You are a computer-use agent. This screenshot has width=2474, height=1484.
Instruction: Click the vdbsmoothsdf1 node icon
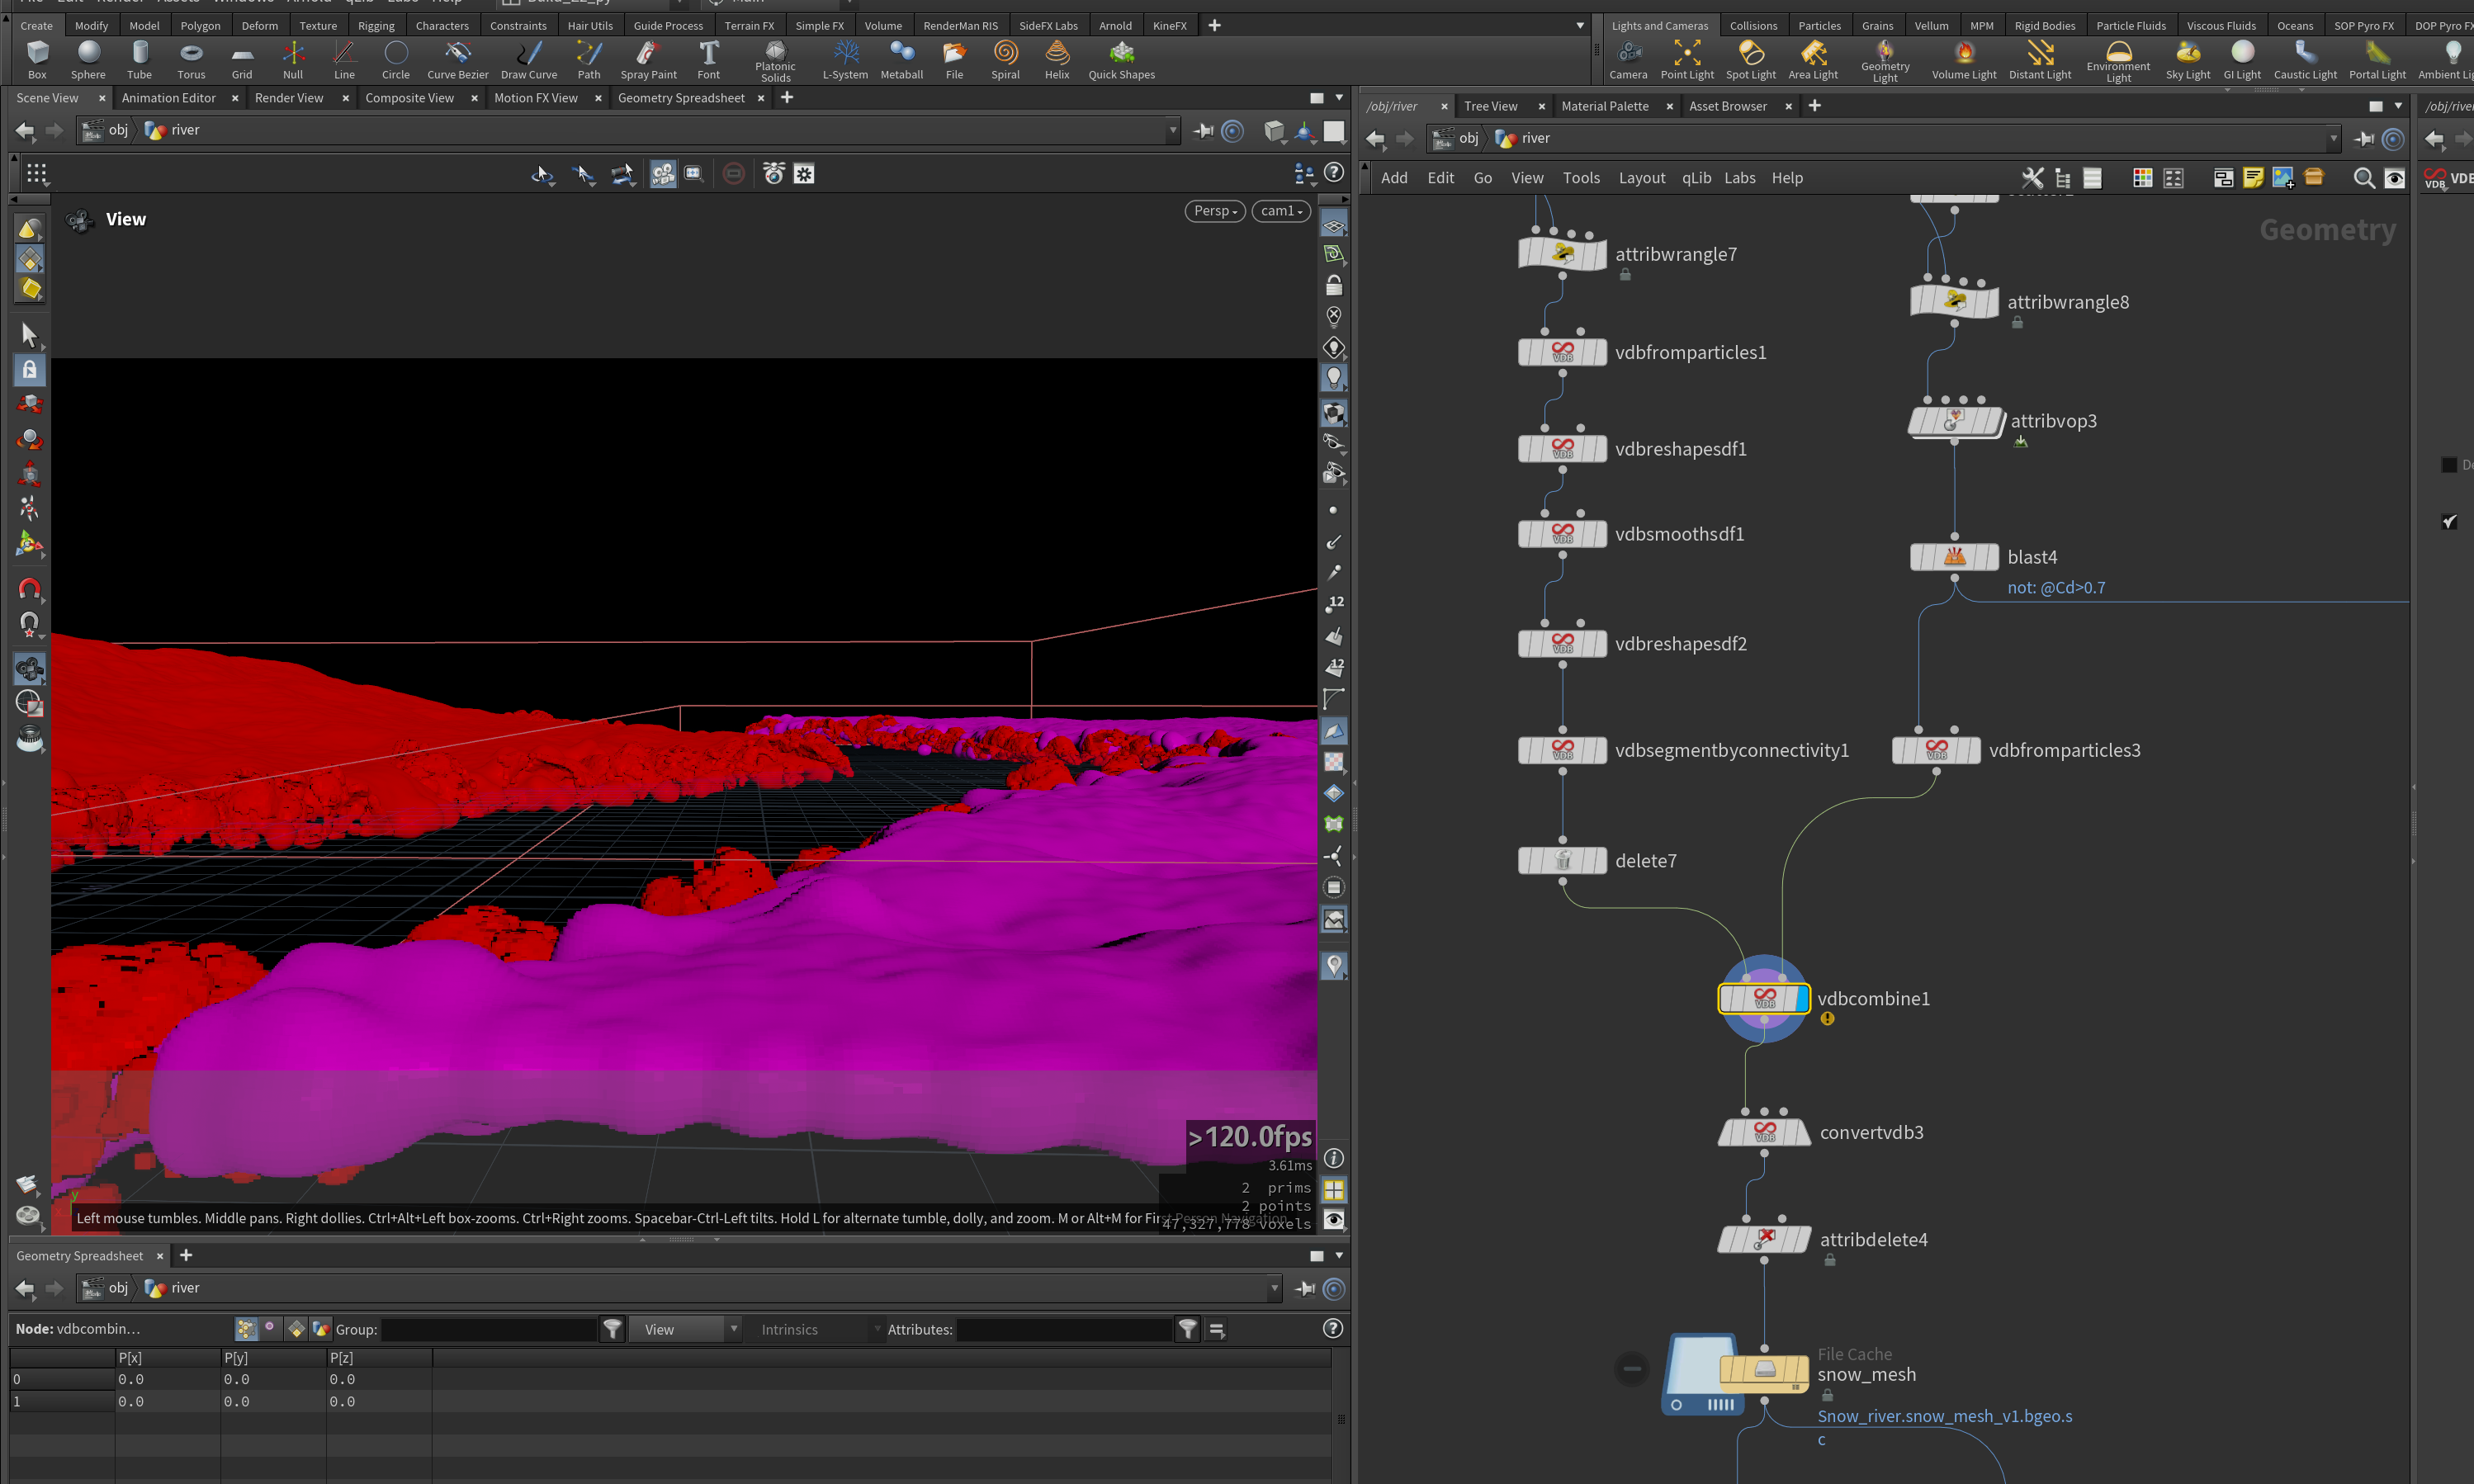click(x=1562, y=534)
